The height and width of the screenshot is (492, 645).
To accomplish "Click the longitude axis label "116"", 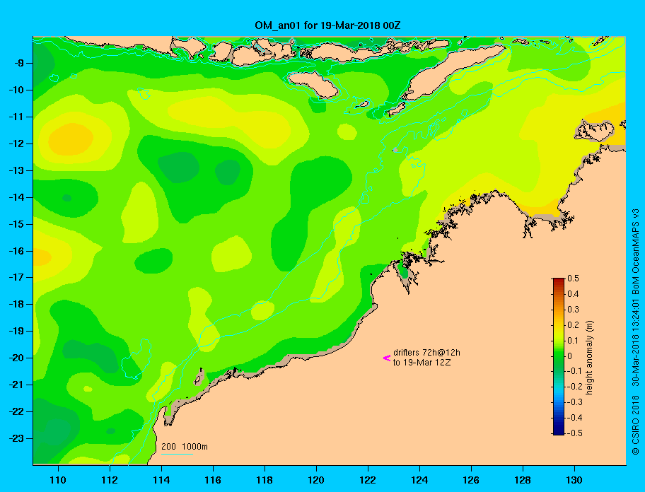I will (213, 480).
